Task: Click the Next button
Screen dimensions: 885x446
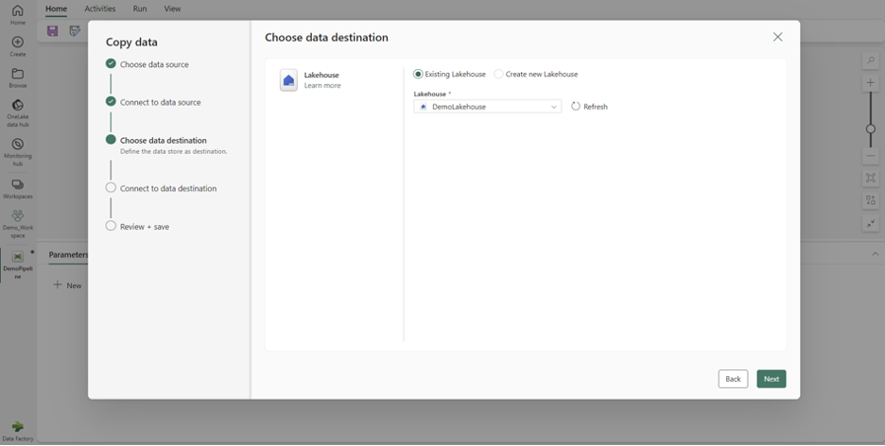Action: point(771,379)
